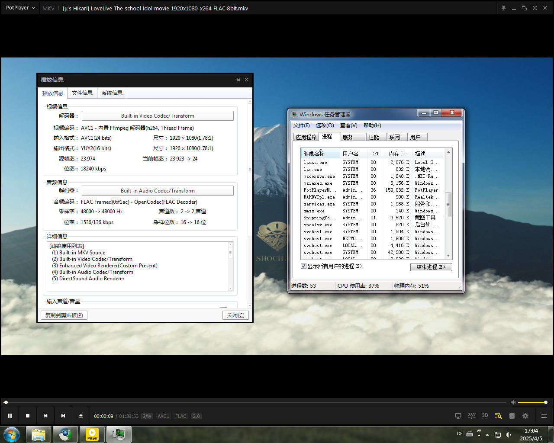The height and width of the screenshot is (443, 554).
Task: Open the 选项(O) menu
Action: 325,125
